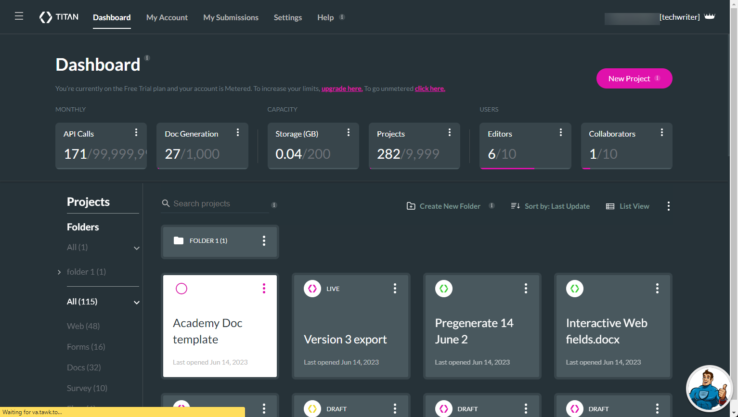Open Academy Doc template options menu
This screenshot has width=738, height=417.
click(x=264, y=288)
